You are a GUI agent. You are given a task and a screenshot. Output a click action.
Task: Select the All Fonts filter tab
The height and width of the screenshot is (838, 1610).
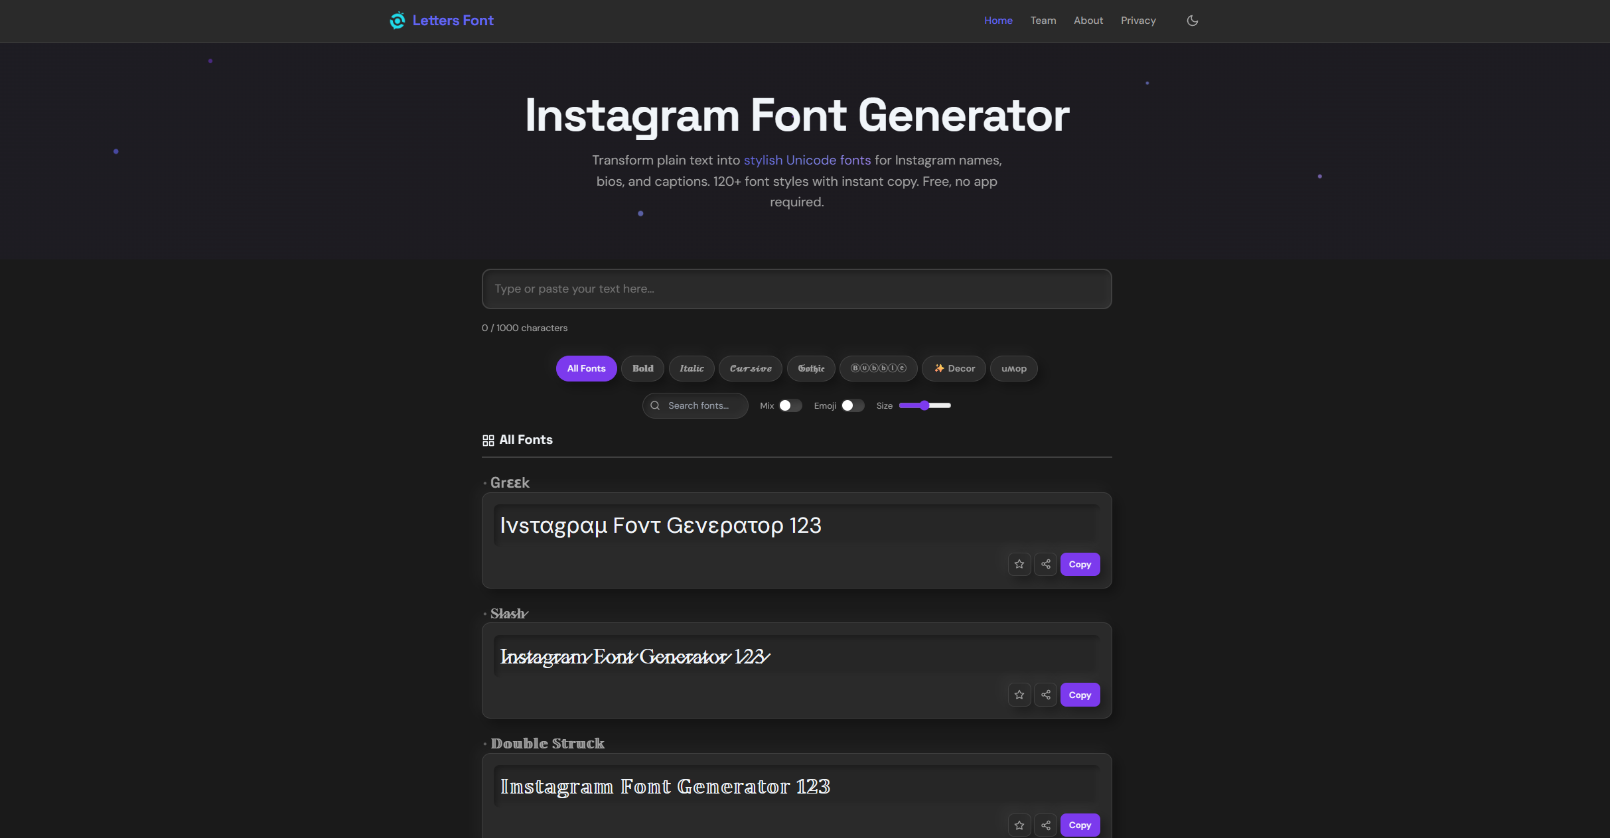(x=586, y=368)
